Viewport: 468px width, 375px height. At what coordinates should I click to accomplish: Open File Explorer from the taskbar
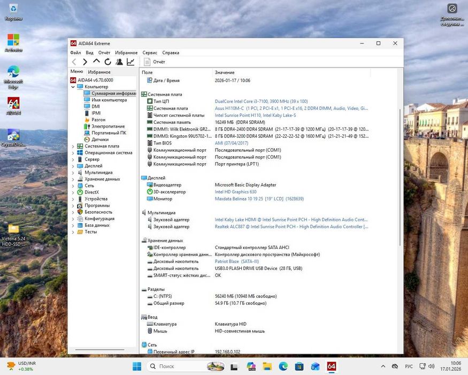(267, 366)
